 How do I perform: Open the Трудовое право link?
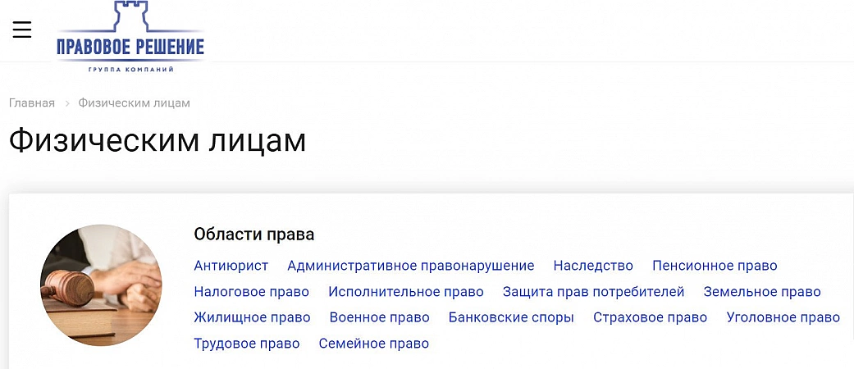pos(247,344)
